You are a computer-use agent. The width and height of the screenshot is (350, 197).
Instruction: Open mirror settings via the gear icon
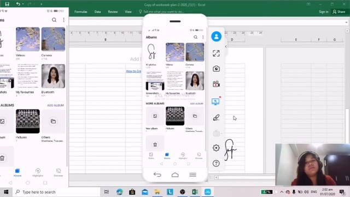[x=216, y=148]
